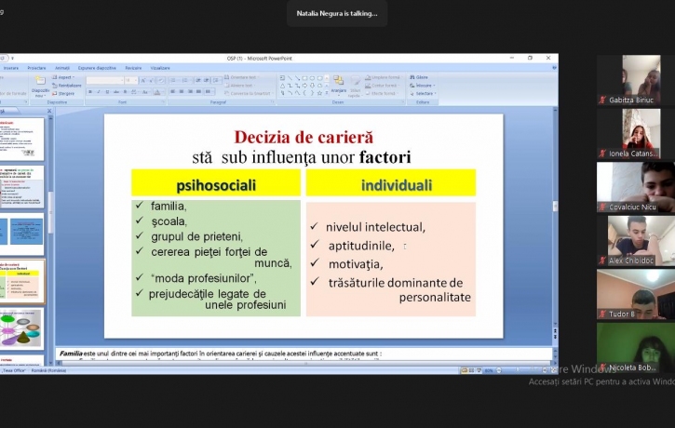Select the Decizia de carieră slide thumbnail

click(21, 281)
